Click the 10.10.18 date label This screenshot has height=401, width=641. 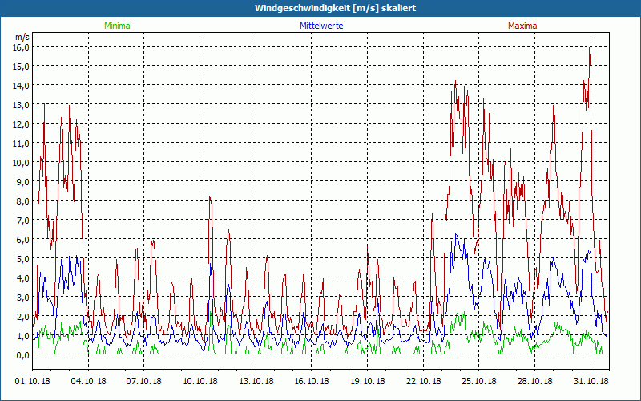[200, 381]
